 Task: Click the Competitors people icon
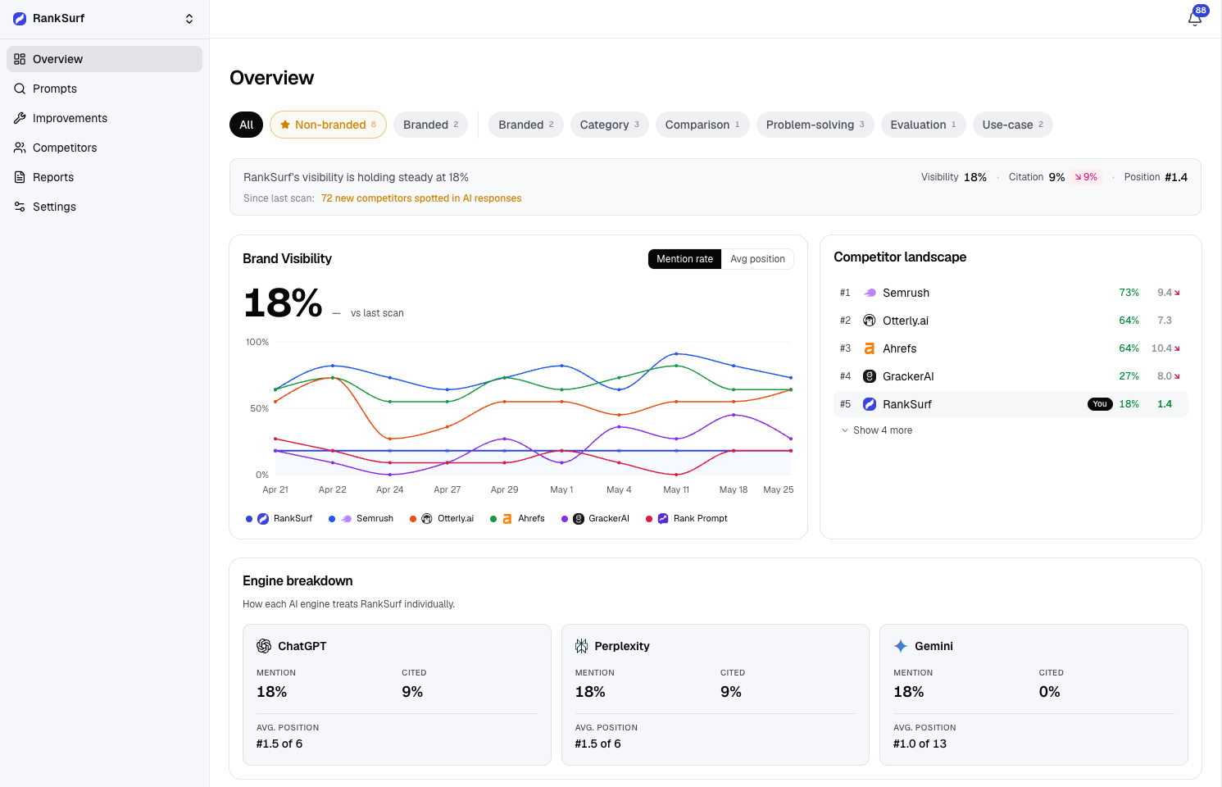tap(20, 148)
